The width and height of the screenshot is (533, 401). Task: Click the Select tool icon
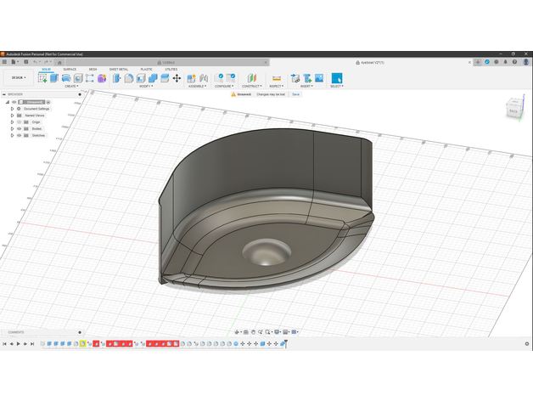pyautogui.click(x=336, y=78)
